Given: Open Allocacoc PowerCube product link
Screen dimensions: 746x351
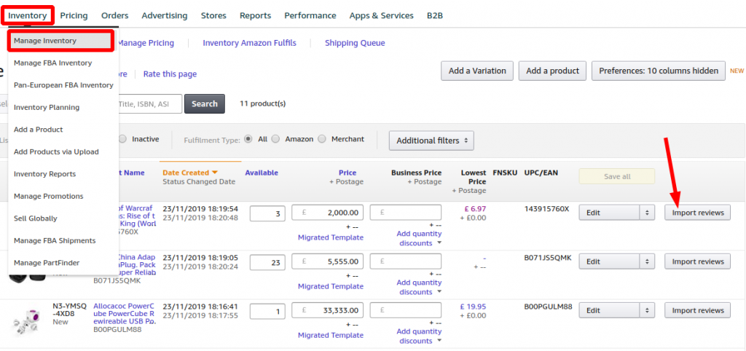Looking at the screenshot, I should tap(124, 313).
